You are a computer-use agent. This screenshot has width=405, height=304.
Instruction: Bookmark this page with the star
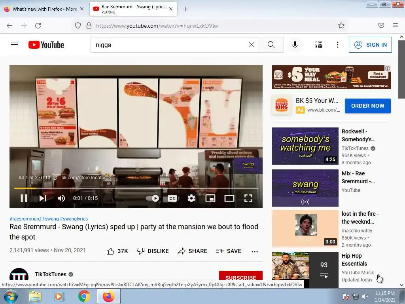click(341, 25)
